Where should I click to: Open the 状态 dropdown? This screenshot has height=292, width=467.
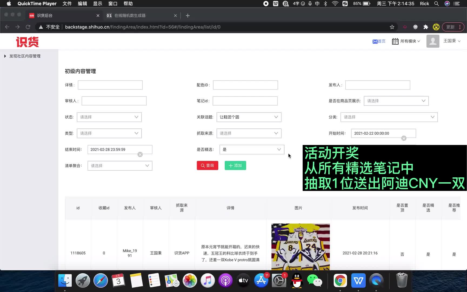point(109,117)
